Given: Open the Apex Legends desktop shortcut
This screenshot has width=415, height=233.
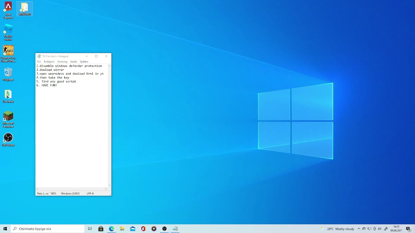Looking at the screenshot, I should 8,10.
